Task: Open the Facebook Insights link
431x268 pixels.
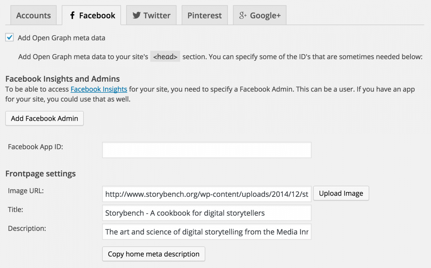Action: 99,89
